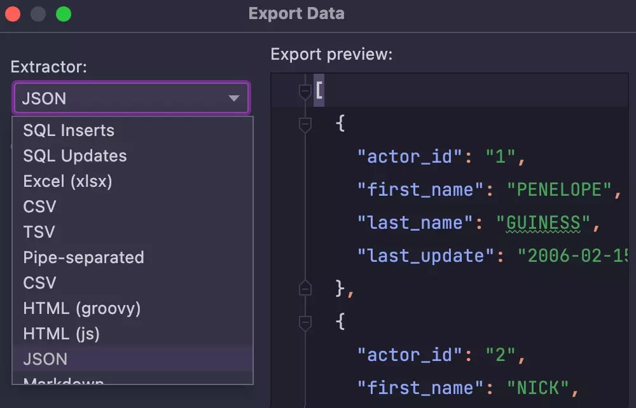Select the HTML (groovy) extractor

(81, 308)
